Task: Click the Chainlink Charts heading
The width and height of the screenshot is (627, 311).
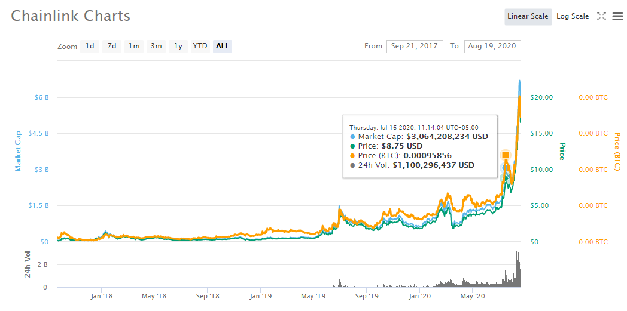Action: pos(71,16)
